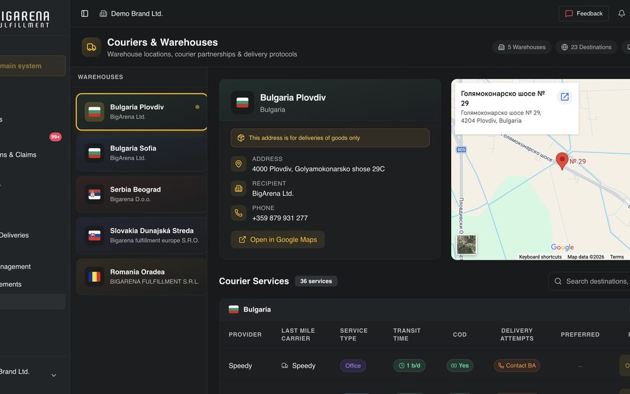630x394 pixels.
Task: Select the Bulgaria Plovdiv warehouse card
Action: tap(141, 112)
